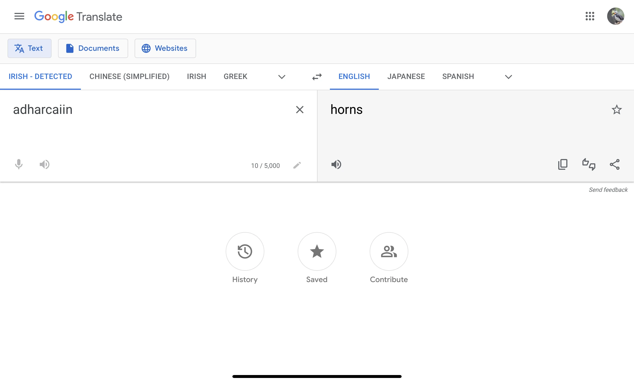634x382 pixels.
Task: Expand the target language dropdown
Action: (x=508, y=77)
